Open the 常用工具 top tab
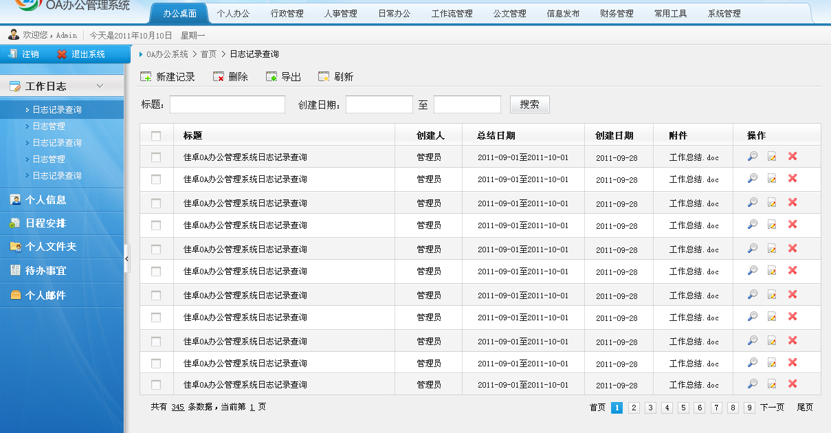The image size is (831, 433). [670, 13]
